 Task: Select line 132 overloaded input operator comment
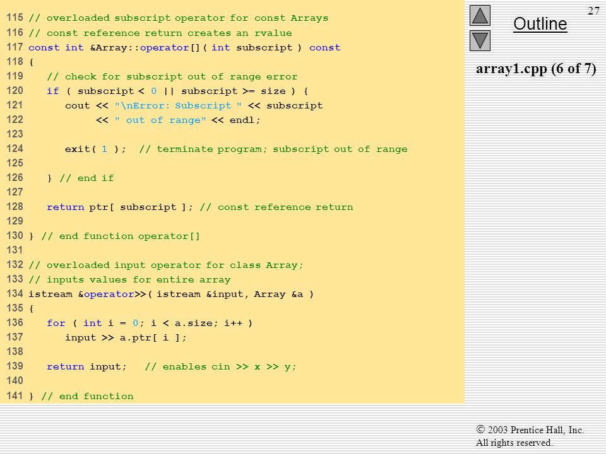click(x=166, y=265)
